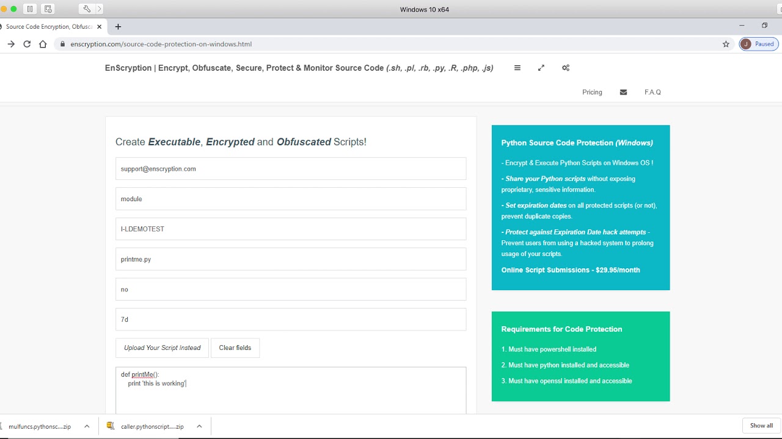This screenshot has width=782, height=439.
Task: Open the caller.pythonscript zip download
Action: [152, 426]
